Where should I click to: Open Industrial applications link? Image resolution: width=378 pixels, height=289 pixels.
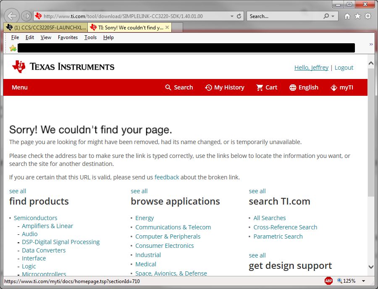point(148,255)
